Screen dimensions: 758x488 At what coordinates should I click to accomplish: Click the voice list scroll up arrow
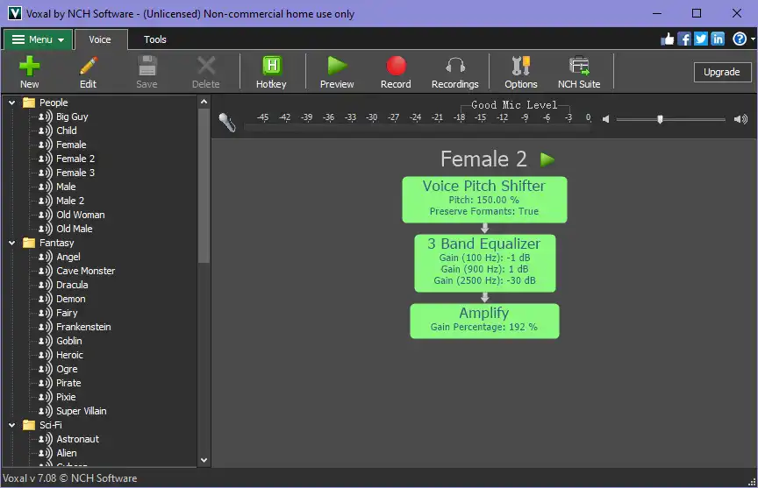(x=204, y=102)
